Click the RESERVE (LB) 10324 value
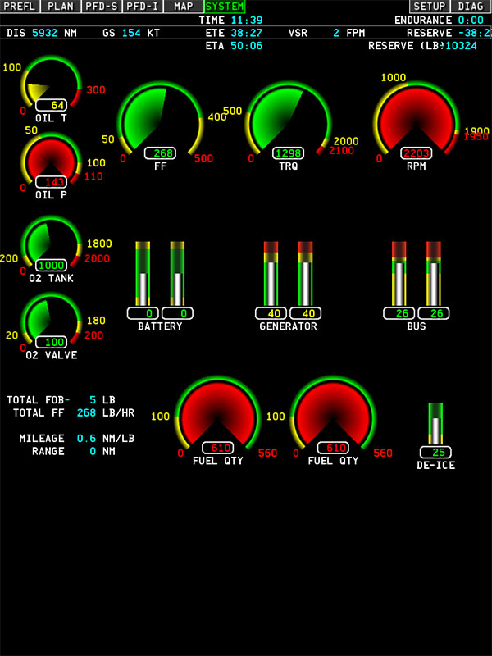 pos(461,46)
